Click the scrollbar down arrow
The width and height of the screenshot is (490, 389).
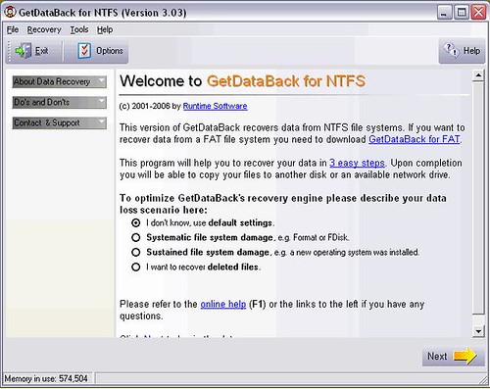tap(478, 331)
